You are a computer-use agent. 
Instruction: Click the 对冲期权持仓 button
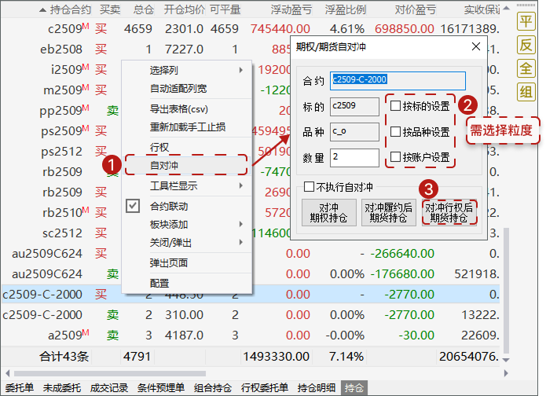pos(328,212)
